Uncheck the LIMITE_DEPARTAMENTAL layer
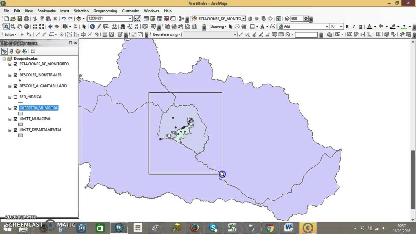 15,129
